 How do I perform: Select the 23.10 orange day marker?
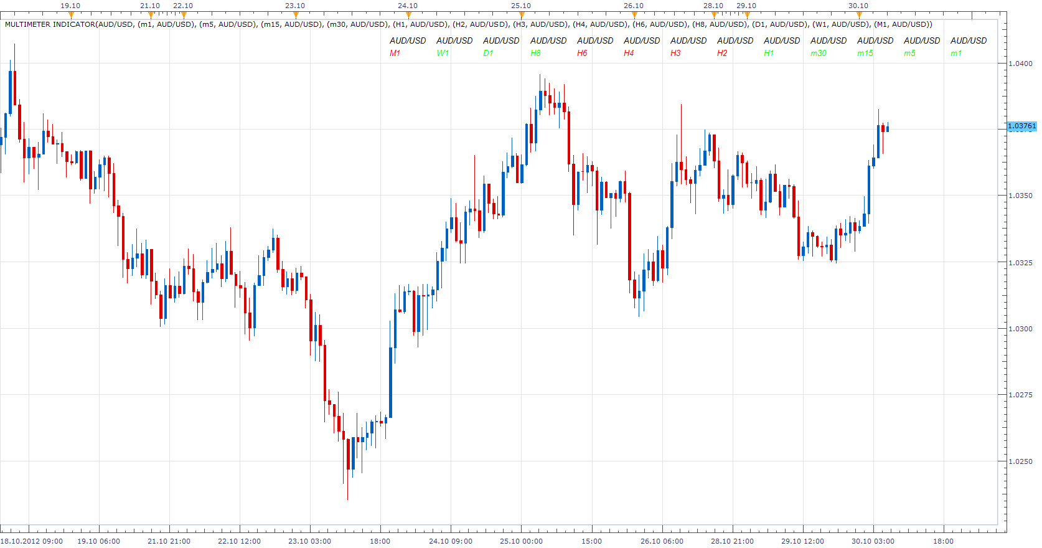tap(296, 14)
